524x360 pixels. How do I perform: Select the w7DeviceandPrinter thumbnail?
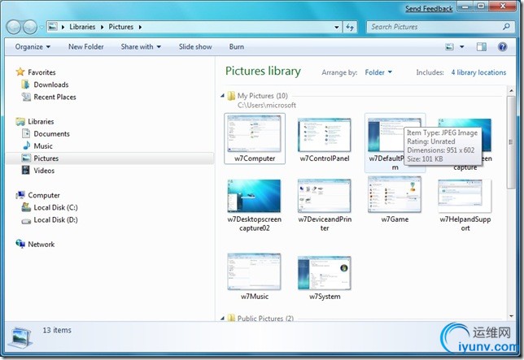[324, 196]
